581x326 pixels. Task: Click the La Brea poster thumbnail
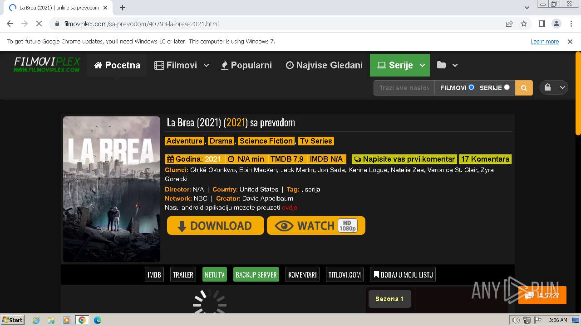pos(112,189)
